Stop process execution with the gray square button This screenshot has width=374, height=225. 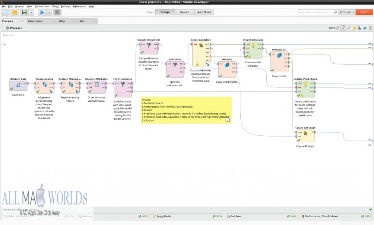[57, 12]
